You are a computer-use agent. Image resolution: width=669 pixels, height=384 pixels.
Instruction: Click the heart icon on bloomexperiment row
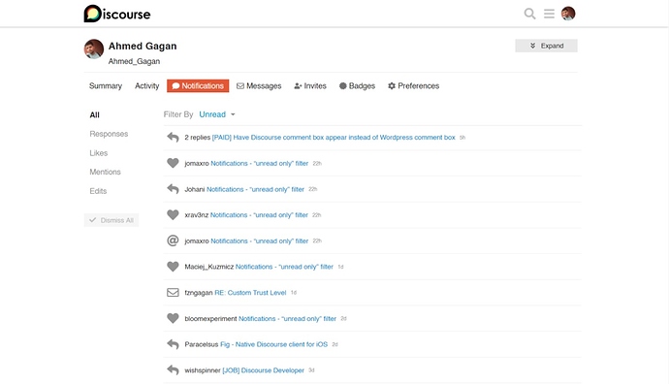pyautogui.click(x=173, y=318)
